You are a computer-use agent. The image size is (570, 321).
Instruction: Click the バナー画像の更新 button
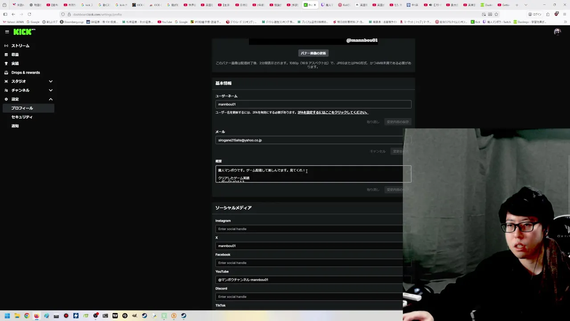pos(313,53)
